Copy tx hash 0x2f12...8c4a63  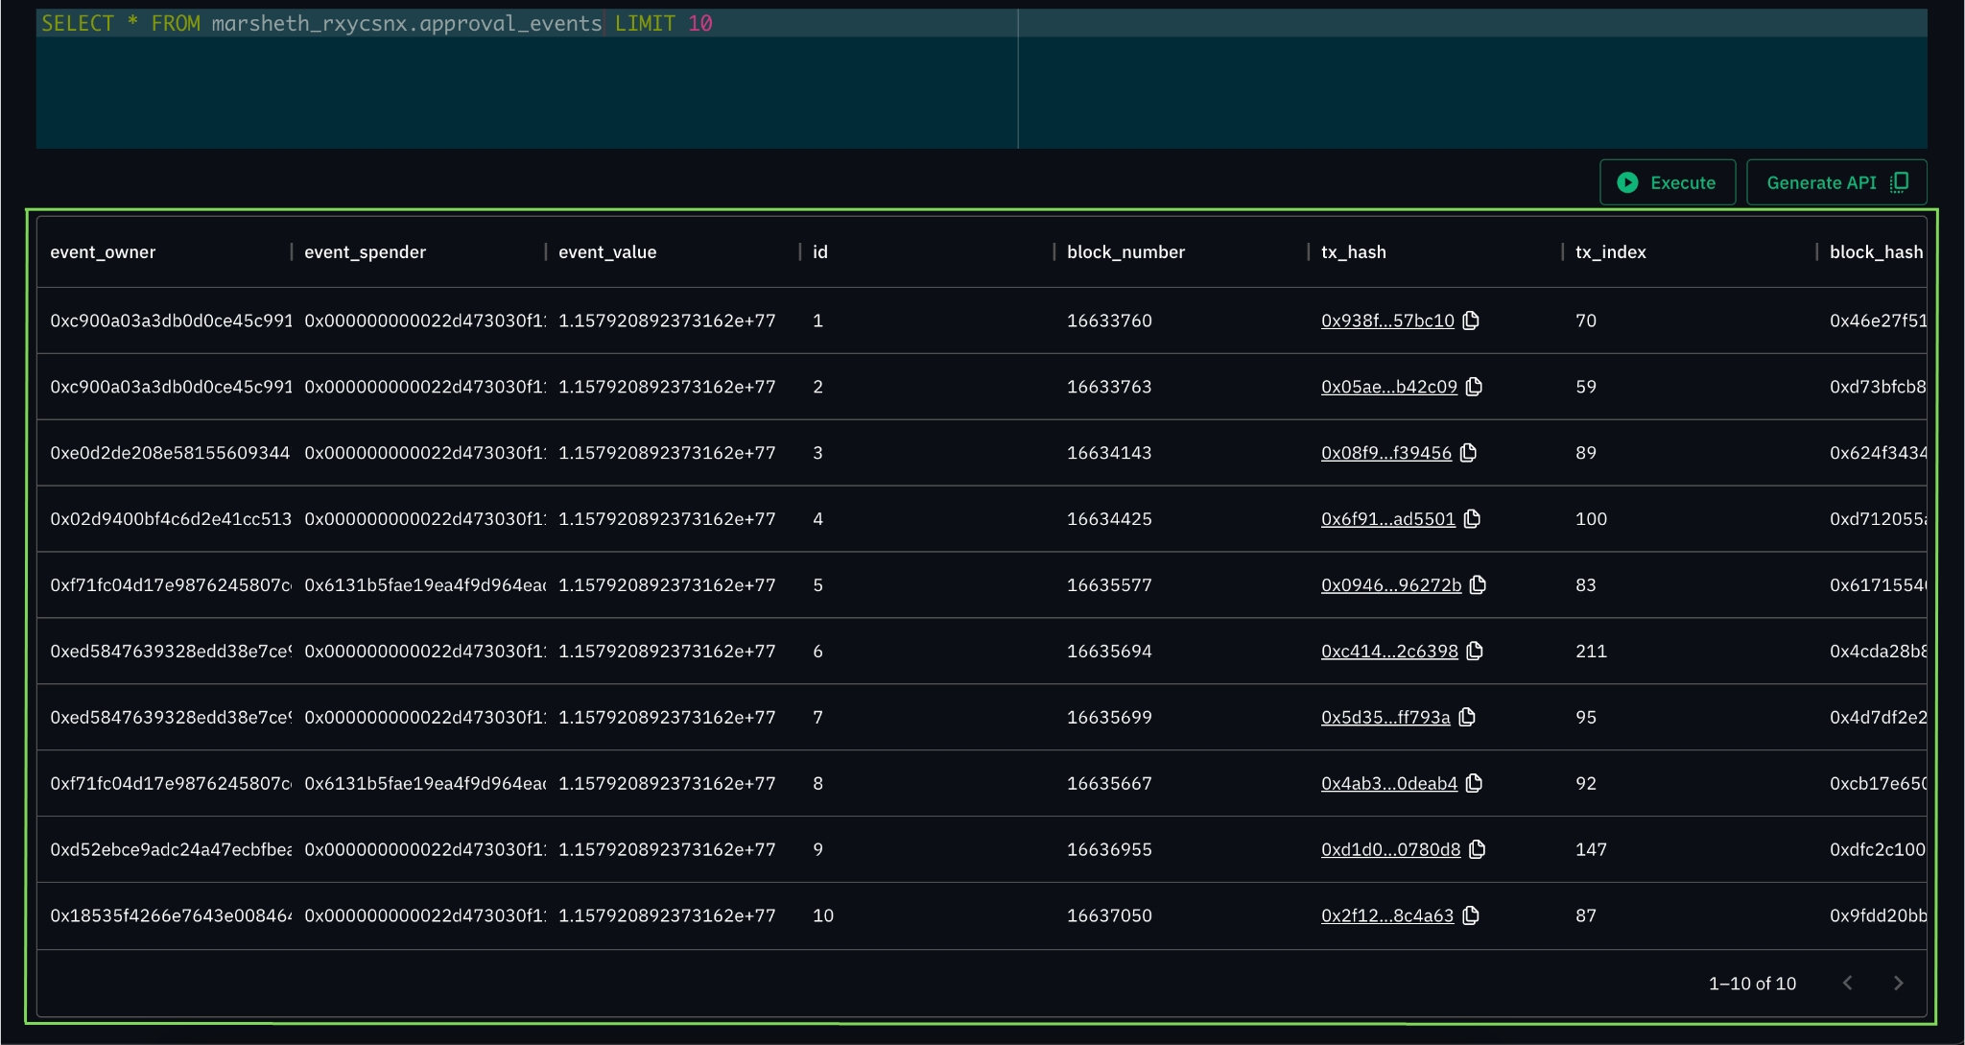point(1471,915)
